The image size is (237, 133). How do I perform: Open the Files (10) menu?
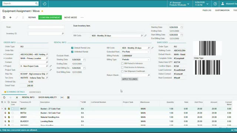pyautogui.click(x=207, y=10)
